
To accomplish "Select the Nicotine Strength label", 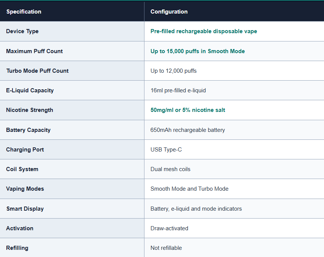I will (x=29, y=110).
